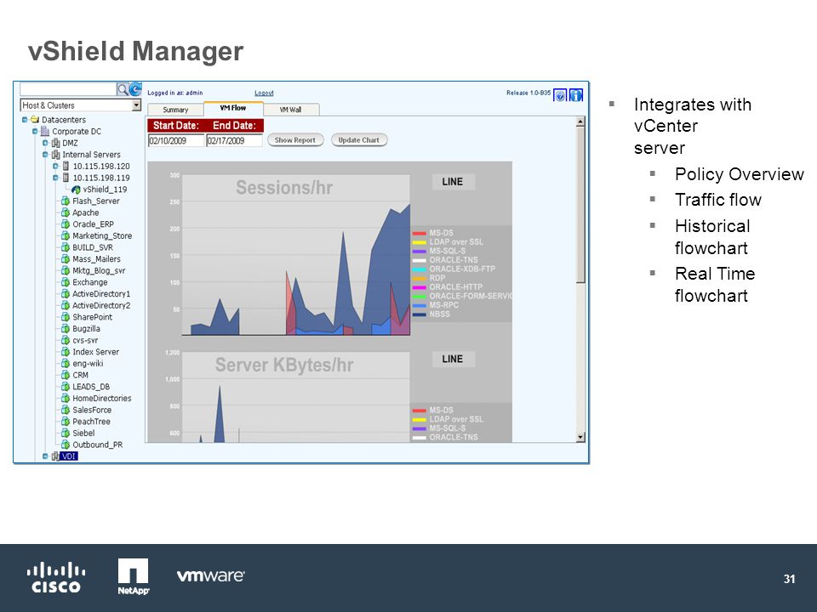Open the shield help icon near Release
This screenshot has width=817, height=612.
(560, 95)
